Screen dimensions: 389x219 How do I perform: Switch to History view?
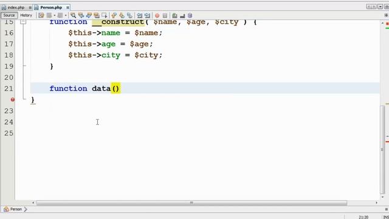(x=26, y=15)
